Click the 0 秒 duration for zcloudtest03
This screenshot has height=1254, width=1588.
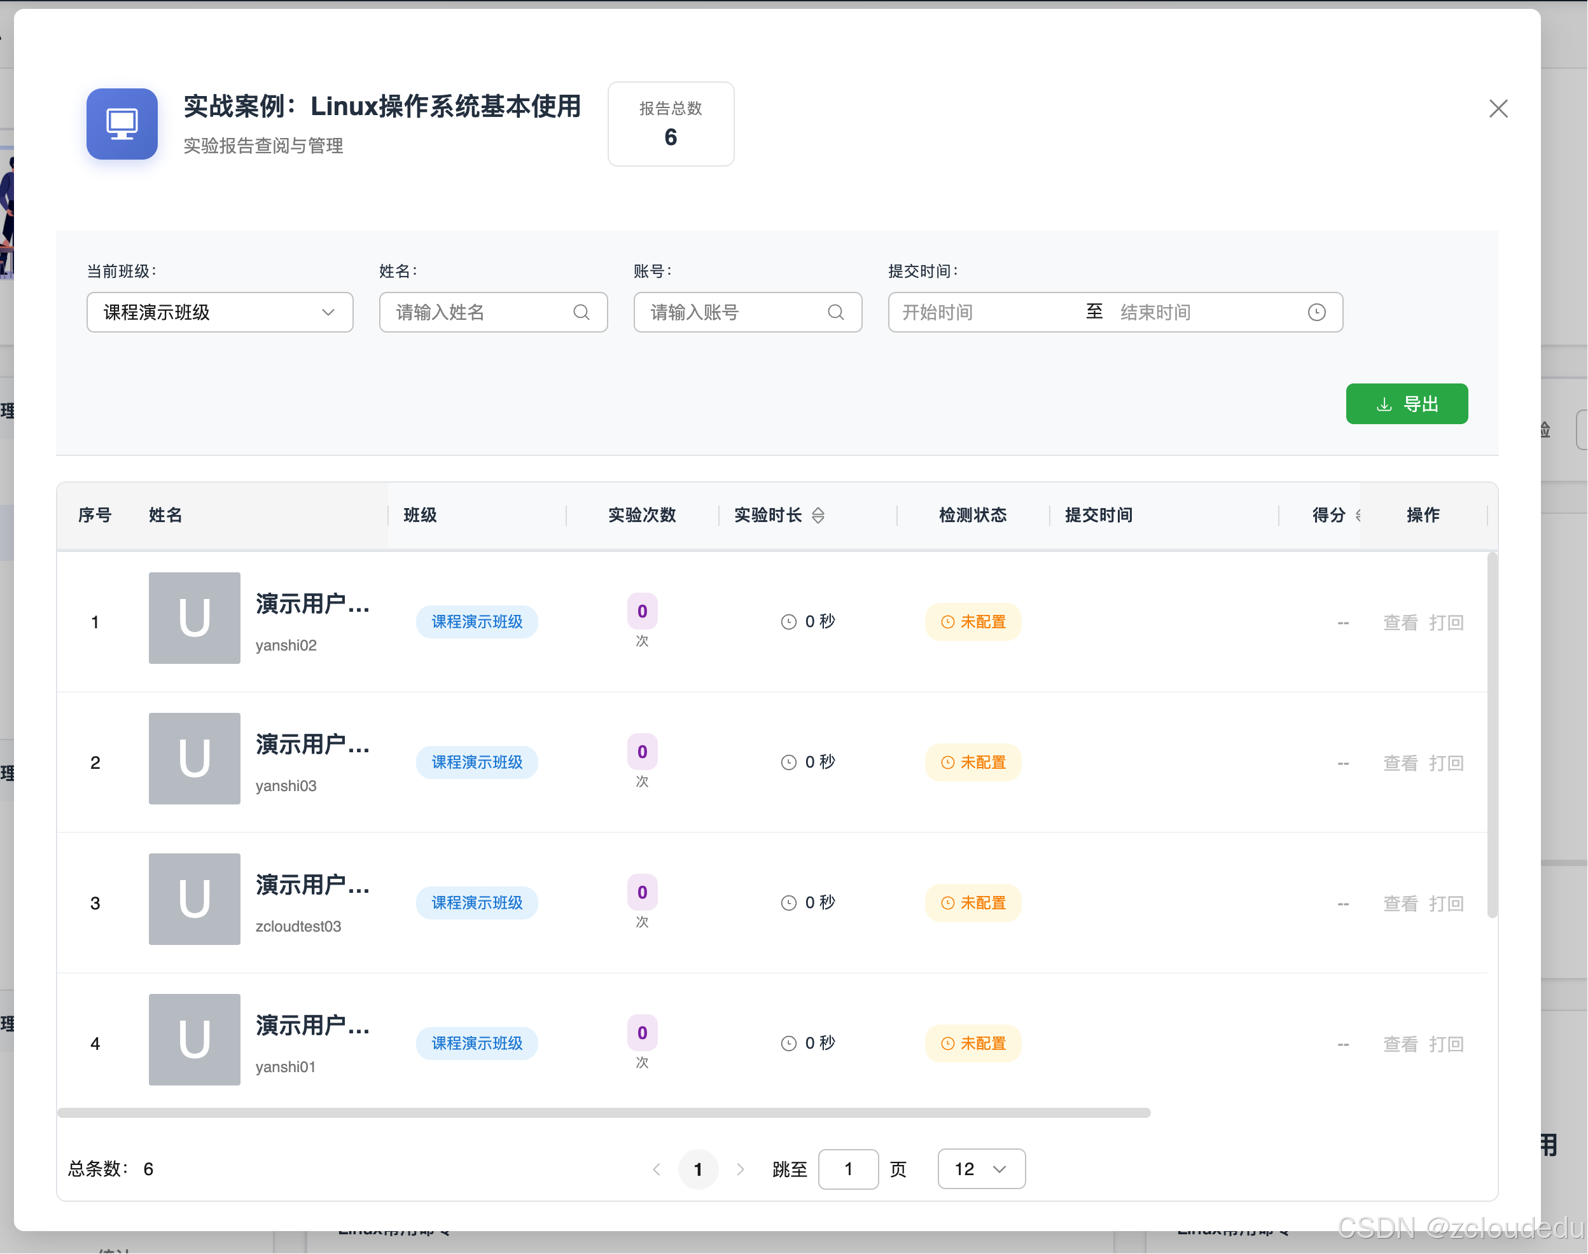tap(808, 902)
